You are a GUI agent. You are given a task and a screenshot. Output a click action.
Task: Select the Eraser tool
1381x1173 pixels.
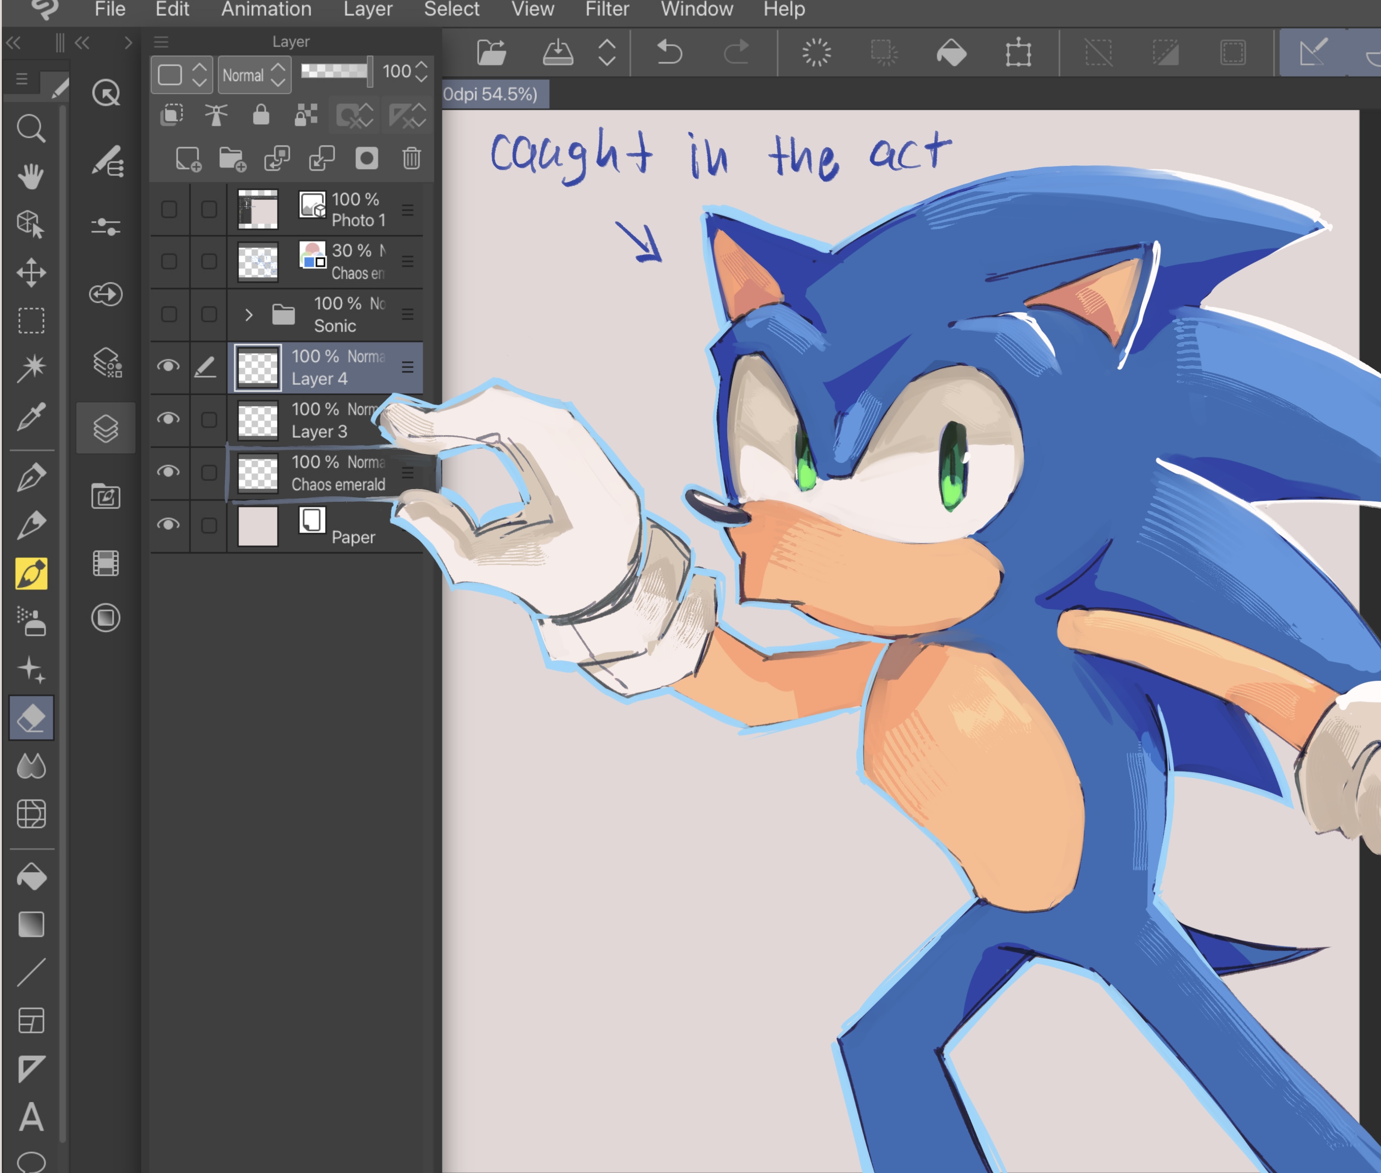[30, 718]
